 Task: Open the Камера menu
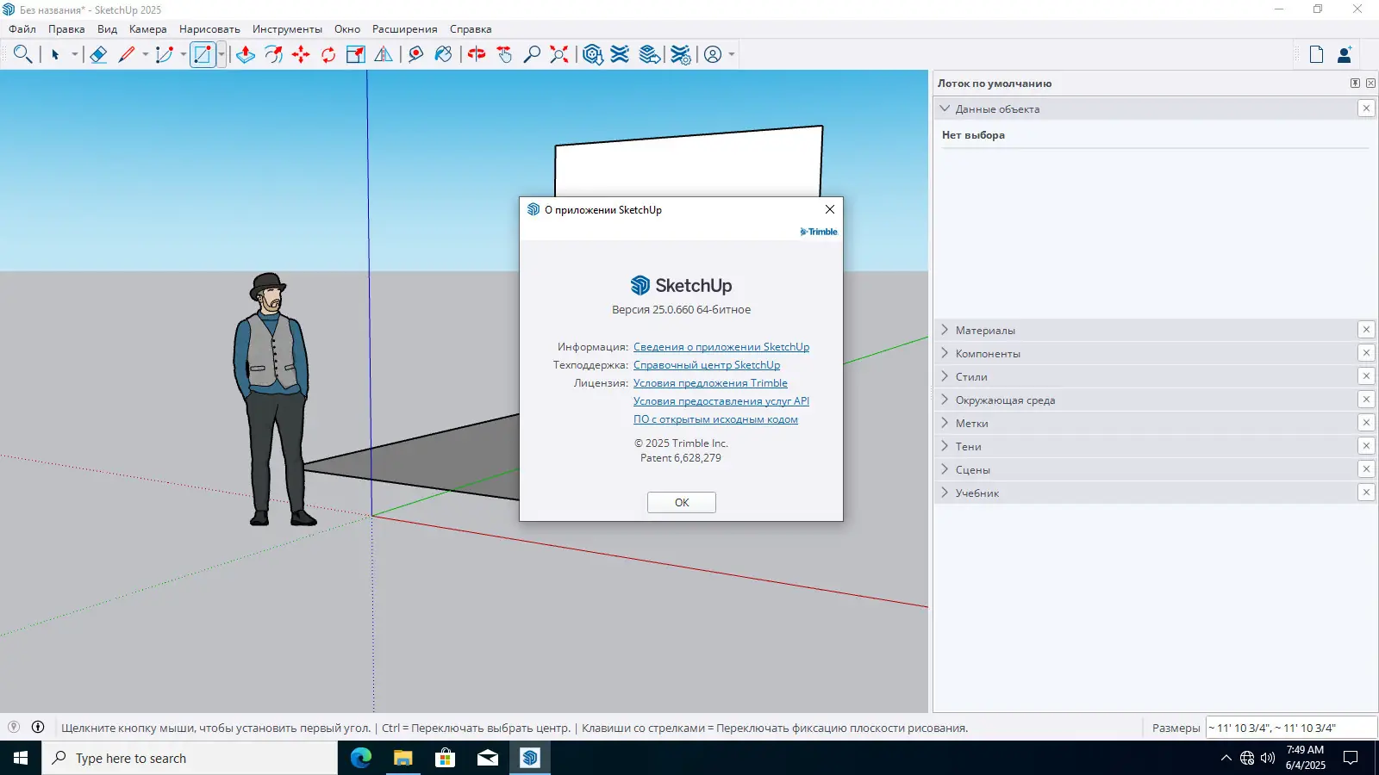[148, 29]
